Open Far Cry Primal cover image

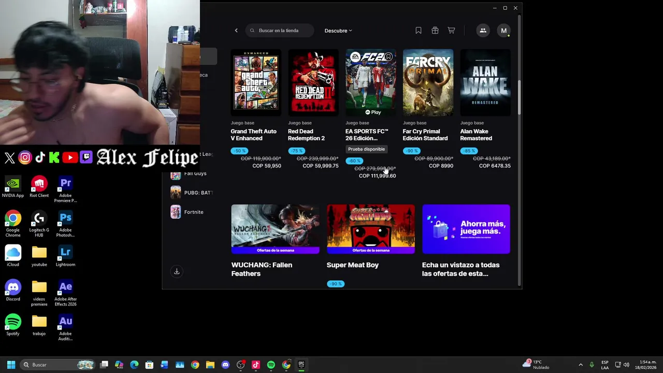click(428, 82)
